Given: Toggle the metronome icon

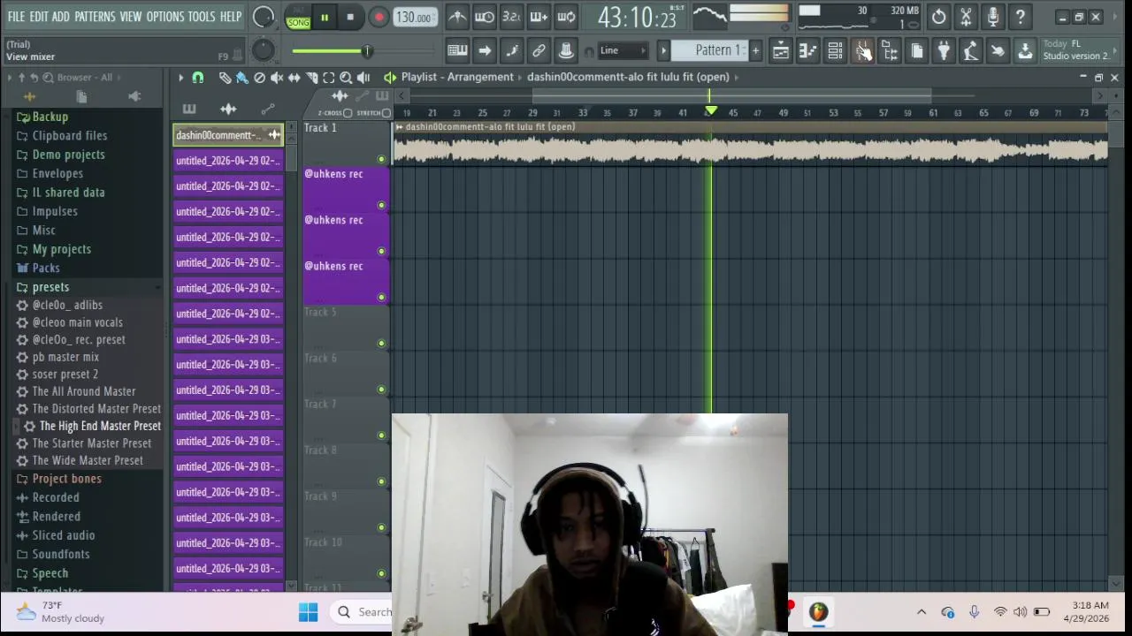Looking at the screenshot, I should click(x=457, y=17).
